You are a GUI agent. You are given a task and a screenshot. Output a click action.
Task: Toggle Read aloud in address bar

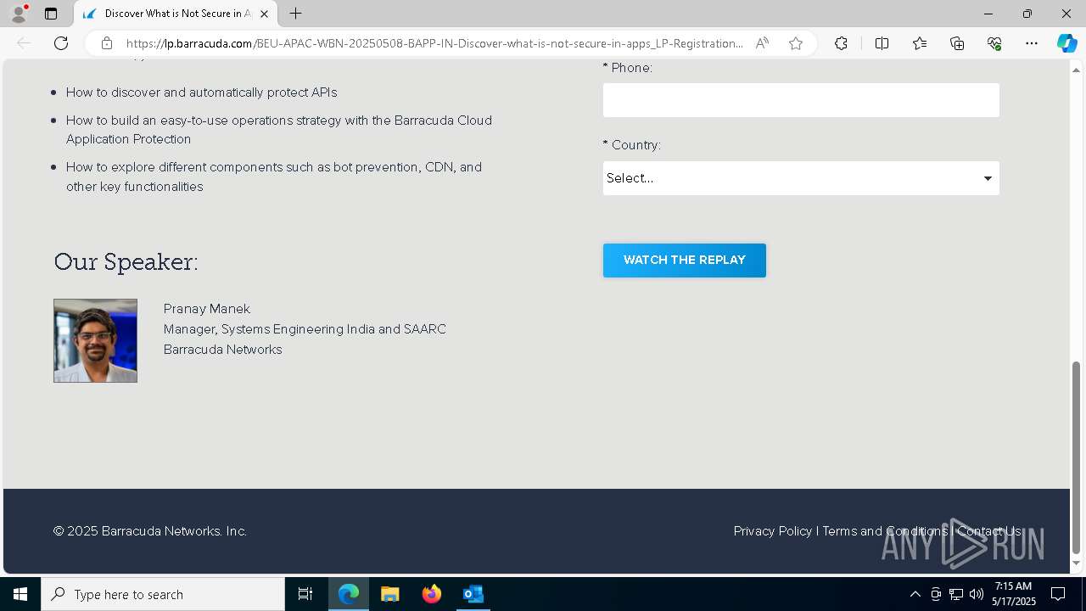(762, 43)
